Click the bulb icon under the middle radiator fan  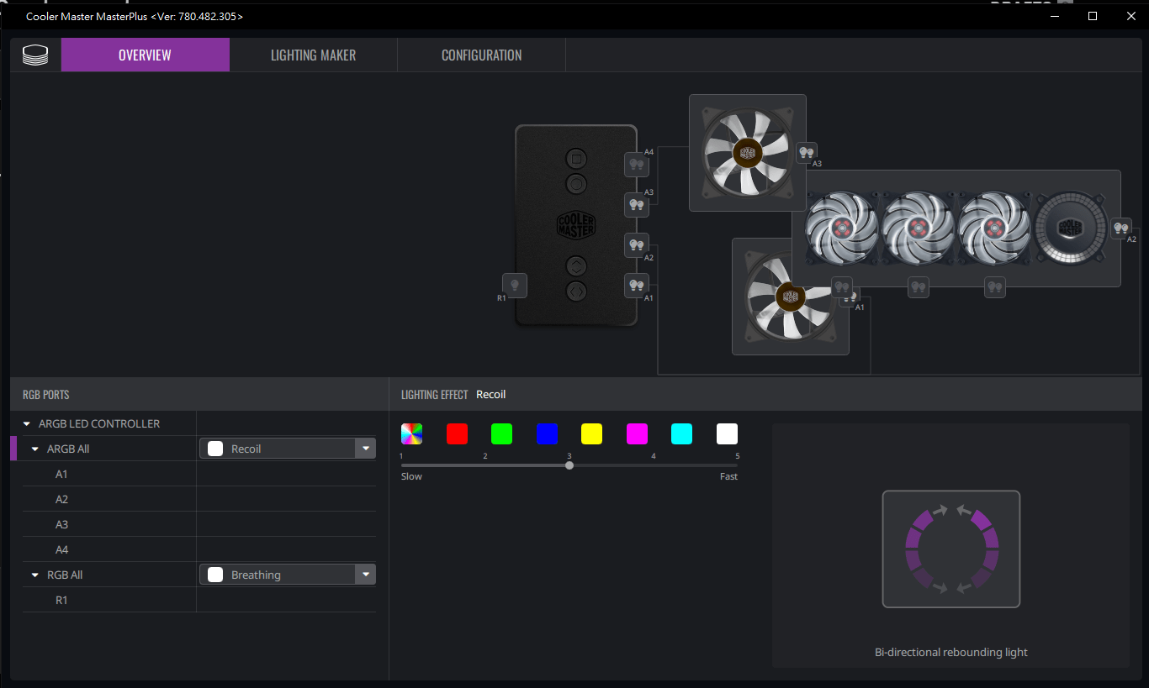point(918,287)
